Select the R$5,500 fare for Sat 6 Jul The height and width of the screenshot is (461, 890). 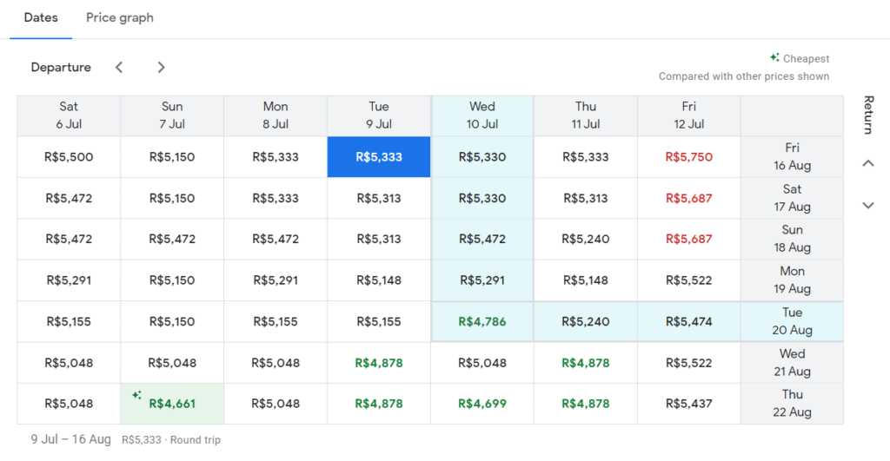pos(69,157)
